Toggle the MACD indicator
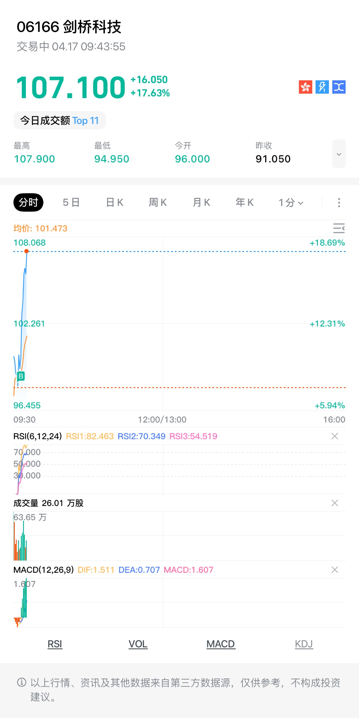This screenshot has width=359, height=718. coord(221,644)
